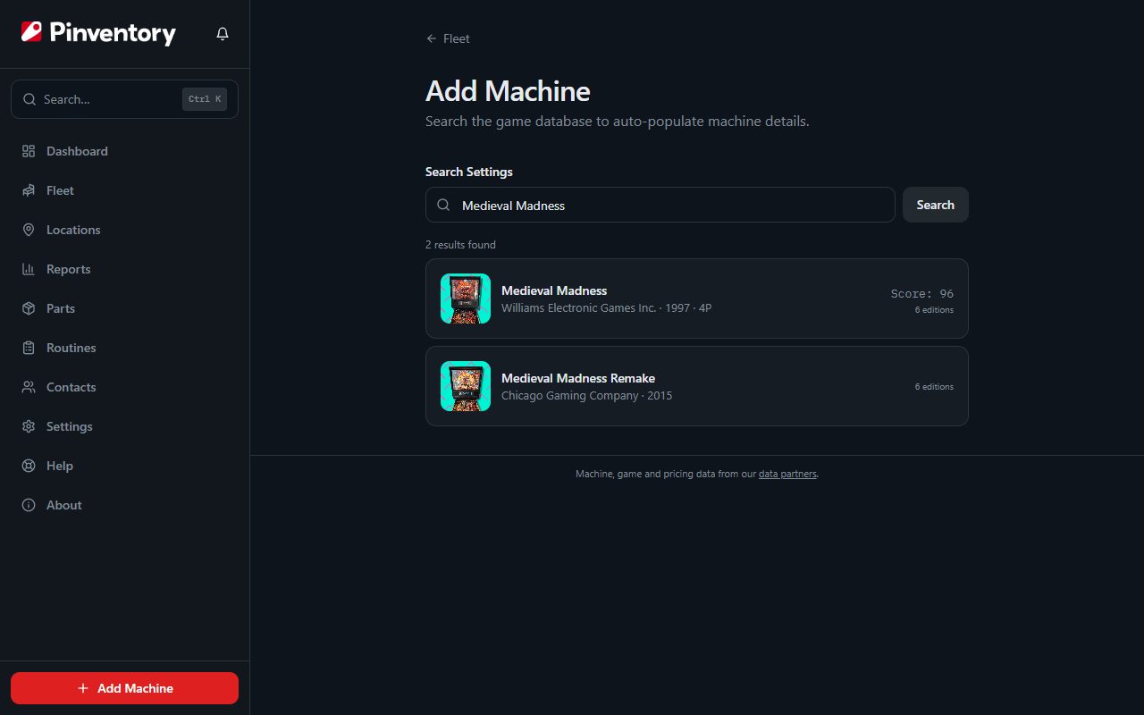Open Reports section
This screenshot has height=715, width=1144.
coord(124,269)
